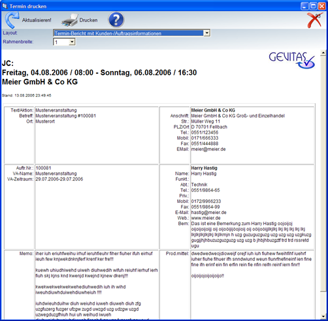
Task: Click the 'Memo:' label
Action: pos(26,254)
